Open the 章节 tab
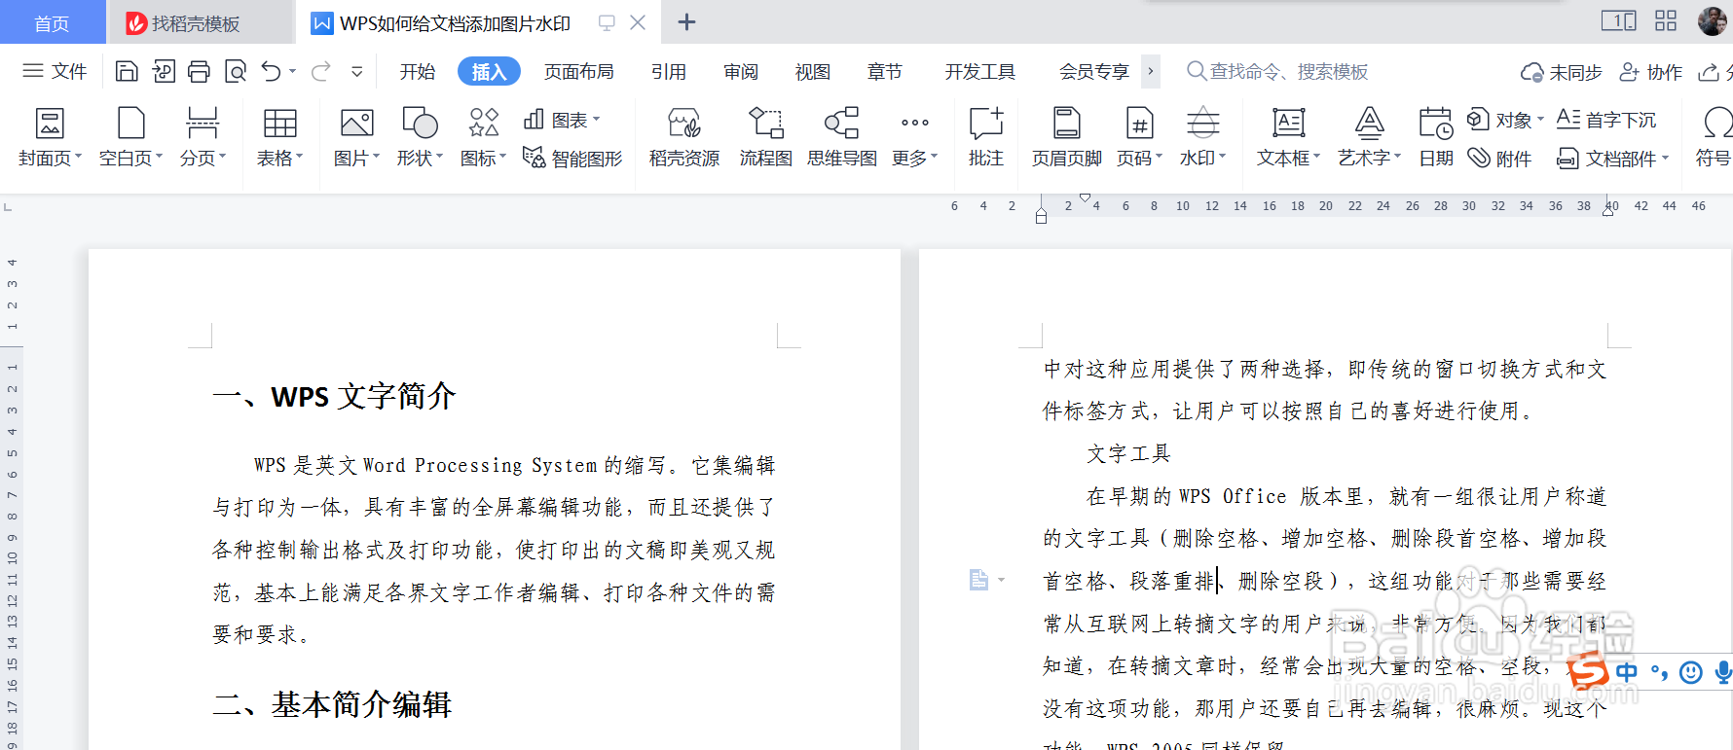 [x=885, y=71]
